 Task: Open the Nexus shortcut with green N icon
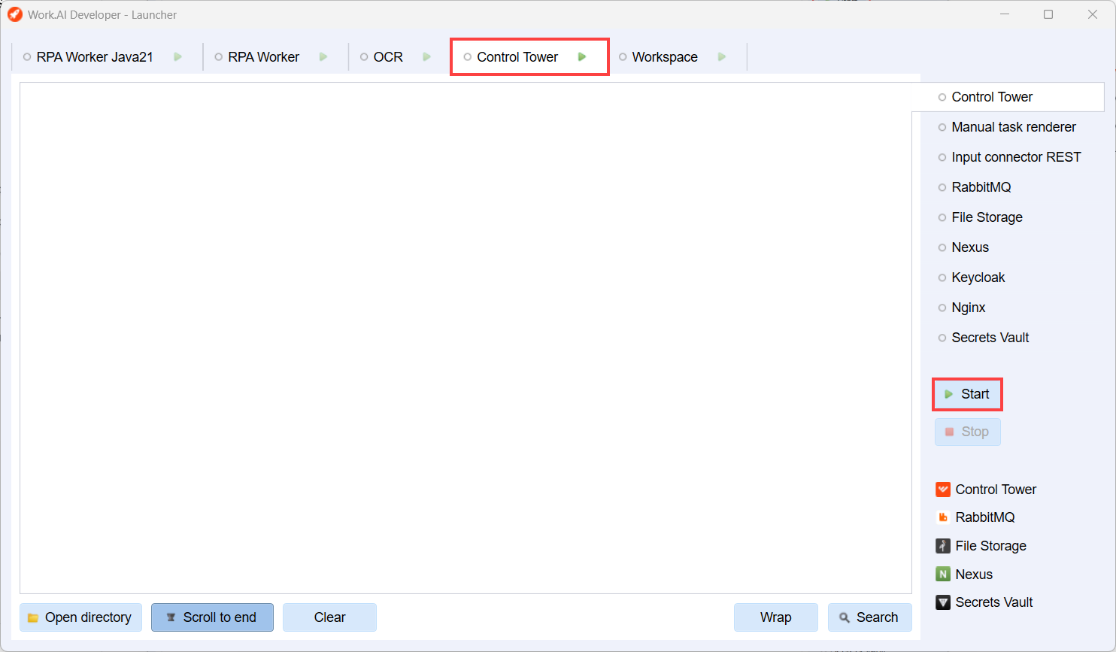(964, 575)
